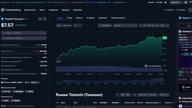This screenshot has width=192, height=108.
Task: Switch to the Похожие монеты tab
Action: [x=118, y=18]
